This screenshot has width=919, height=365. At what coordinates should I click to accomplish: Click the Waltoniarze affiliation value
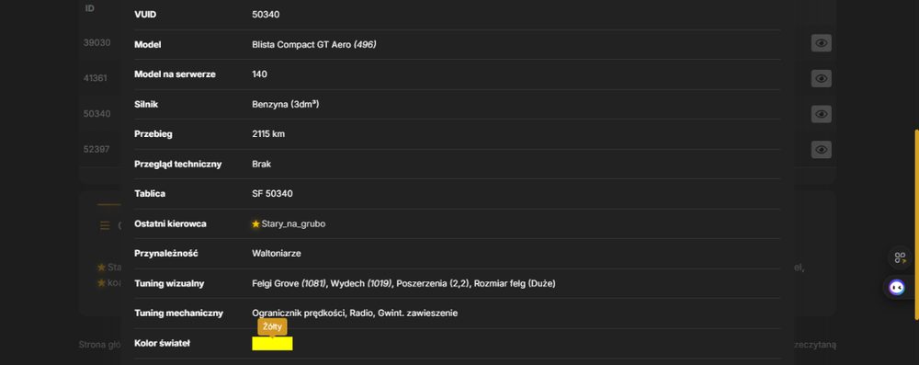(x=276, y=253)
